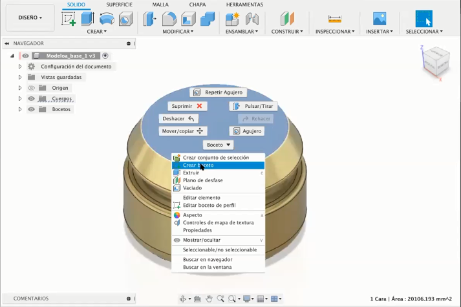Select the Joint tool icon
The width and height of the screenshot is (461, 307).
(252, 19)
